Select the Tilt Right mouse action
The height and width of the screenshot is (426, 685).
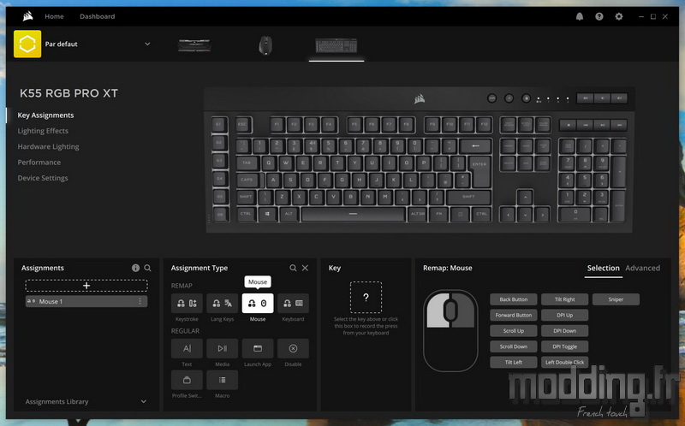click(564, 299)
